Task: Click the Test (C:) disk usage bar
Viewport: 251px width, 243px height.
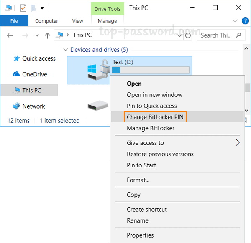Action: 151,70
